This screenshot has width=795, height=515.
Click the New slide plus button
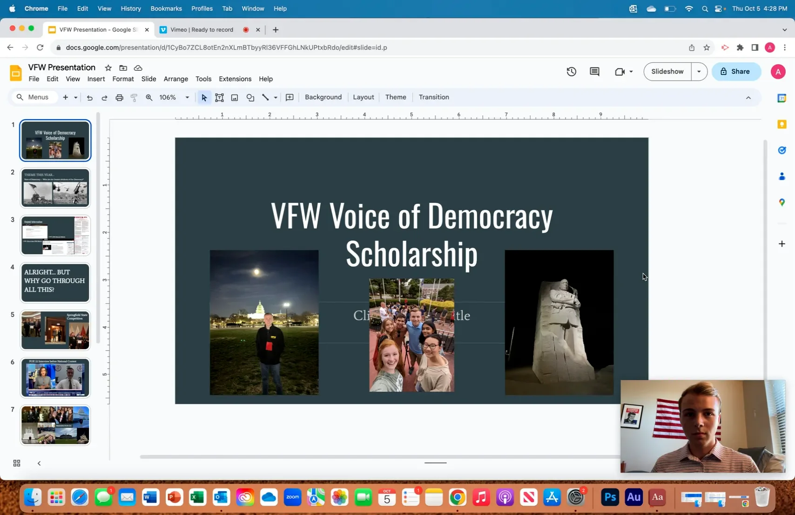(65, 97)
